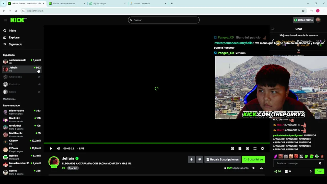This screenshot has width=327, height=184.
Task: Open Robleis Minecraft channel
Action: (x=22, y=157)
